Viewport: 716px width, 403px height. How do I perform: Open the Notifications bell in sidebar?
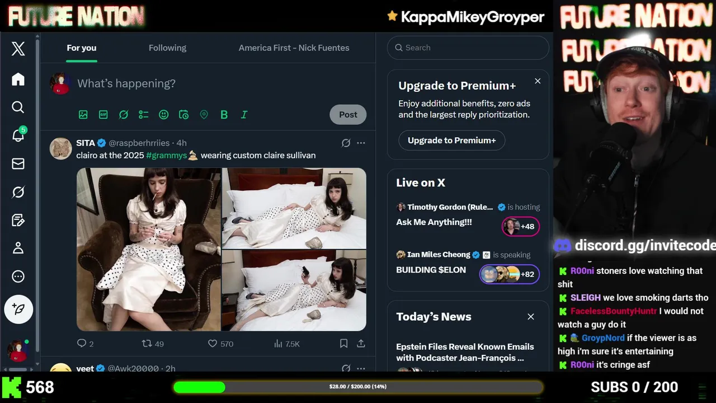click(18, 135)
